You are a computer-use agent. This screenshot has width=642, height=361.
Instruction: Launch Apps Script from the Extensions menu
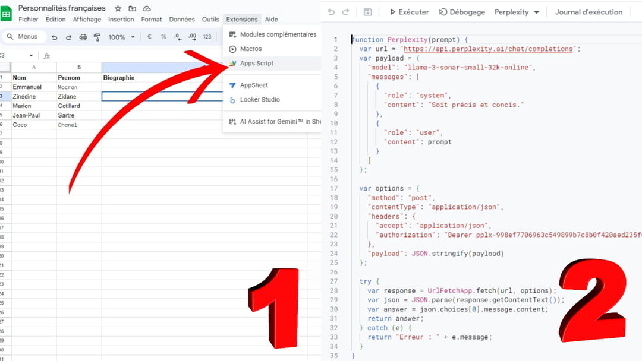pyautogui.click(x=272, y=64)
